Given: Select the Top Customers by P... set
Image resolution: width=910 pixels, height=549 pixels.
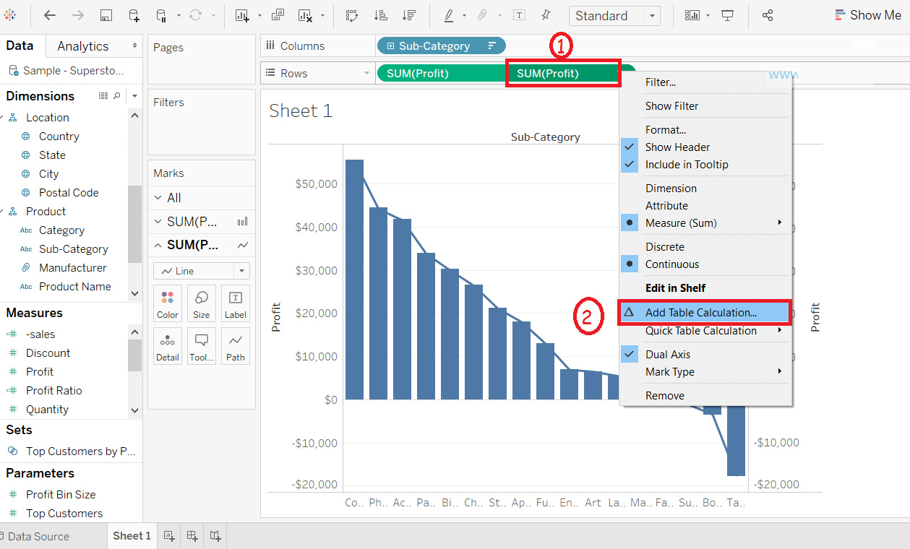Looking at the screenshot, I should point(81,451).
